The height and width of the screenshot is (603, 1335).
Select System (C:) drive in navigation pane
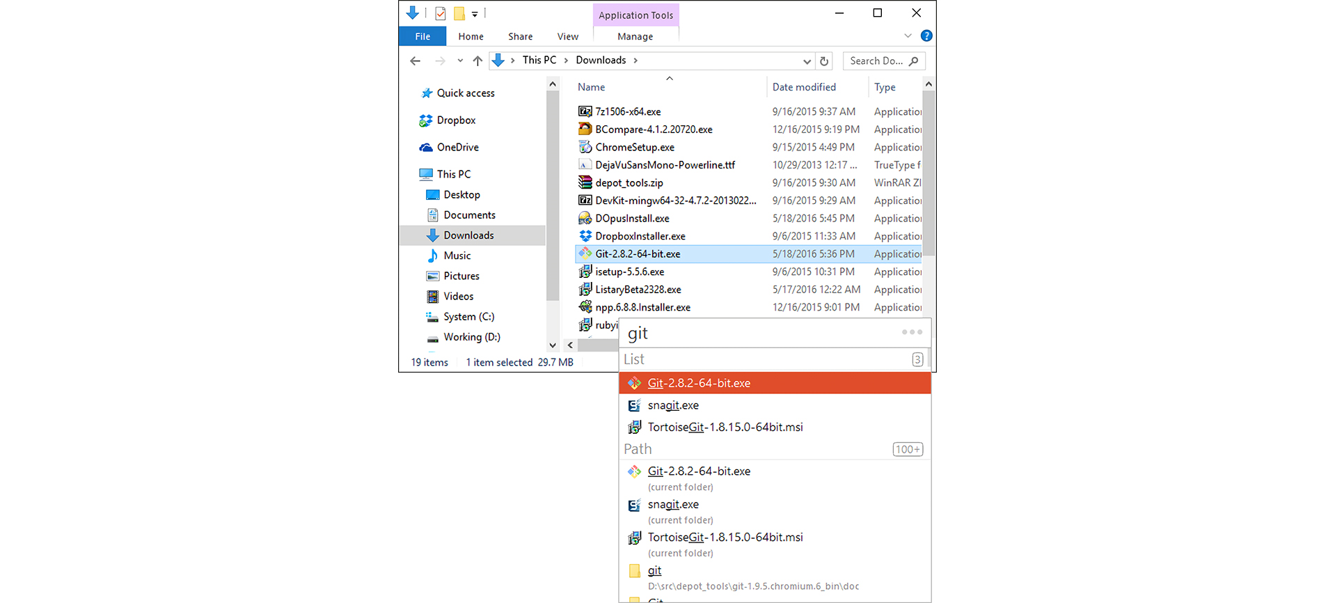(x=469, y=317)
